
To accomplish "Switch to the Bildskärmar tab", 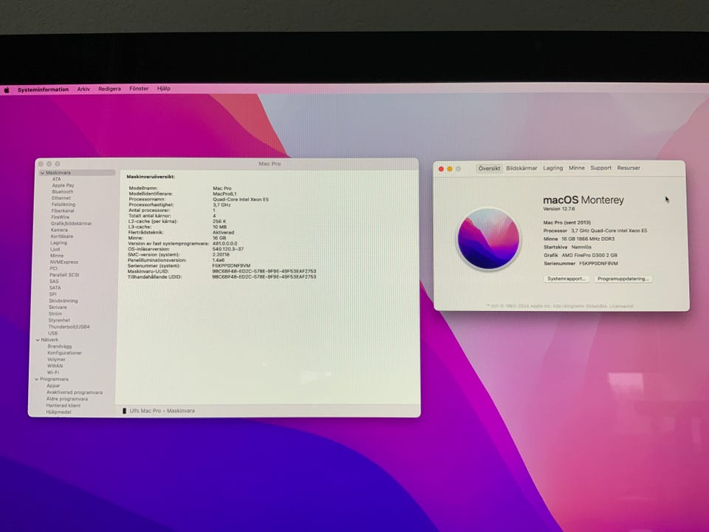I will 521,168.
